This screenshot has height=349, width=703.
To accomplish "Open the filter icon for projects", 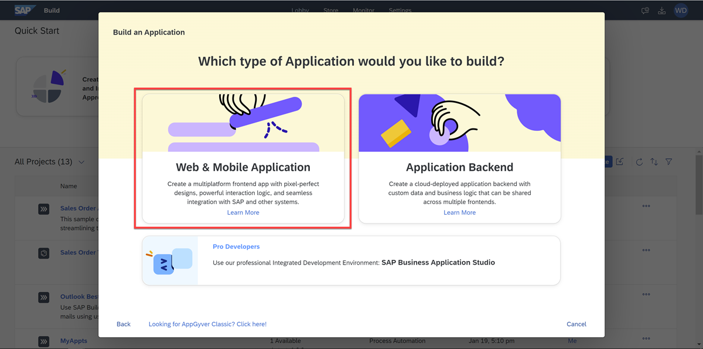I will click(x=668, y=162).
